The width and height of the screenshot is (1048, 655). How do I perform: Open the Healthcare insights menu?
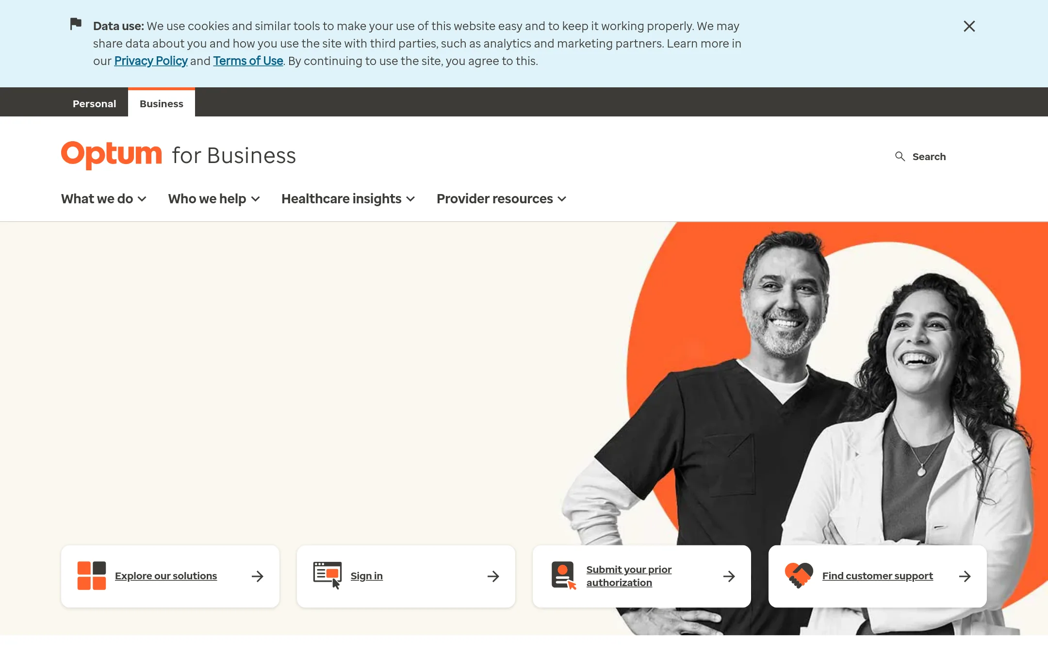[x=342, y=199]
